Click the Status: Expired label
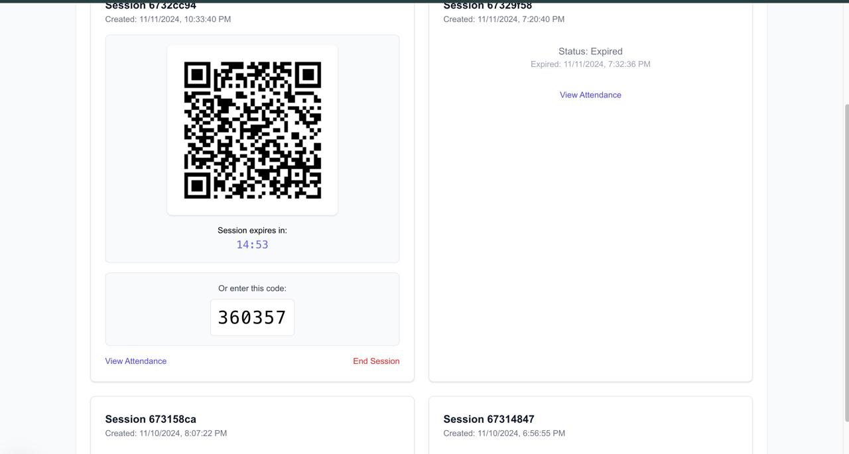This screenshot has height=454, width=849. (590, 51)
